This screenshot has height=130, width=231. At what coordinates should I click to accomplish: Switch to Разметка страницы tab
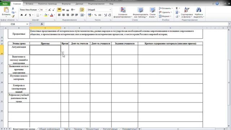click(x=47, y=4)
